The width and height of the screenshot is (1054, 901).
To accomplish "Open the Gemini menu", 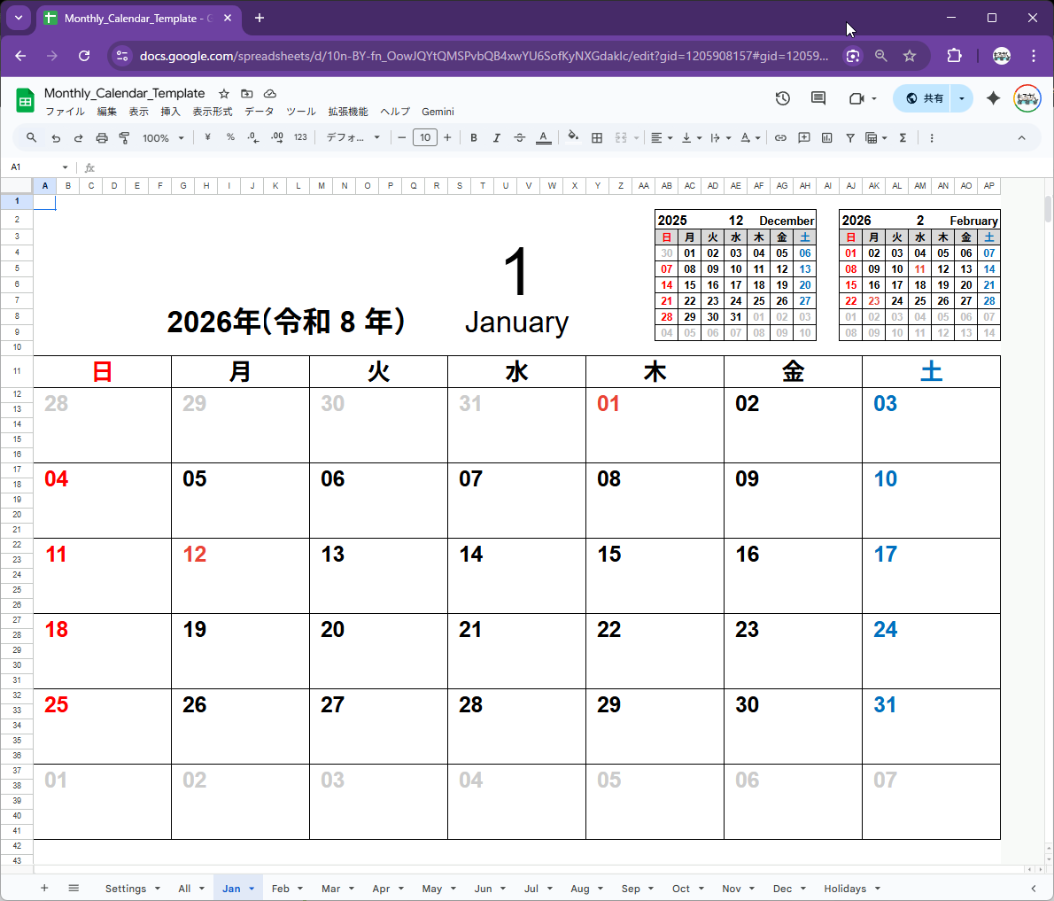I will (438, 112).
